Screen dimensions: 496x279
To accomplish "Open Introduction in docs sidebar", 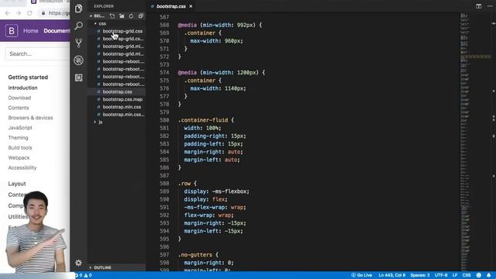I will coord(22,88).
